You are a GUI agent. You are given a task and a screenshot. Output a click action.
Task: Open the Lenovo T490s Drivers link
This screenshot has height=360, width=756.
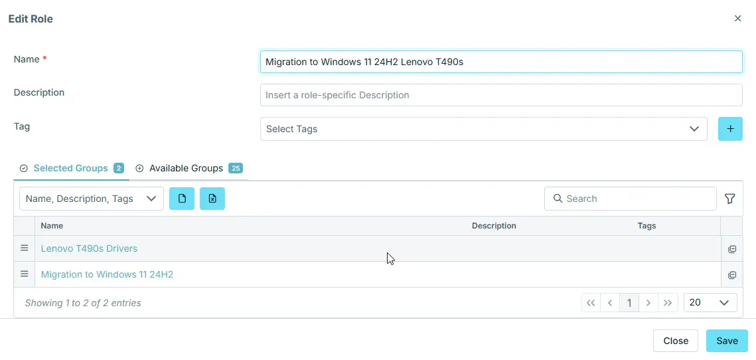point(89,248)
